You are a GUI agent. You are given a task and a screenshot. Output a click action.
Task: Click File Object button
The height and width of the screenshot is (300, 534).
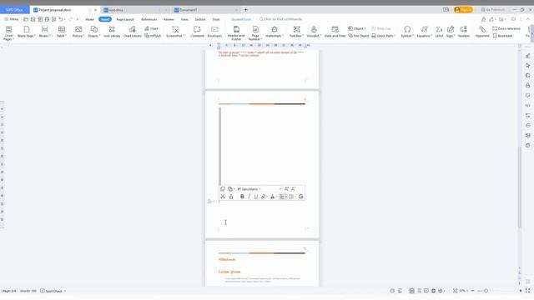click(359, 36)
